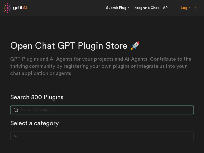Expand the category dropdown chevron
The height and width of the screenshot is (153, 204).
16,136
